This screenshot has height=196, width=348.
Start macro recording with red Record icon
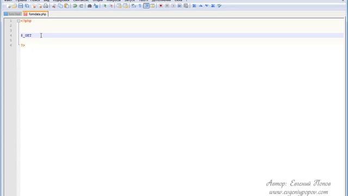click(x=161, y=6)
